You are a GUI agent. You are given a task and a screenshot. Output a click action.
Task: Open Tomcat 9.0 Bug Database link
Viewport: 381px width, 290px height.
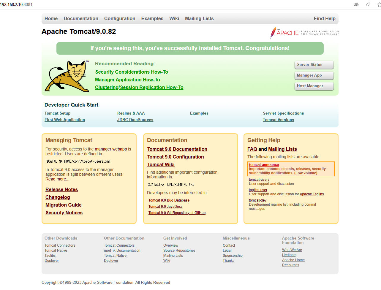[169, 200]
